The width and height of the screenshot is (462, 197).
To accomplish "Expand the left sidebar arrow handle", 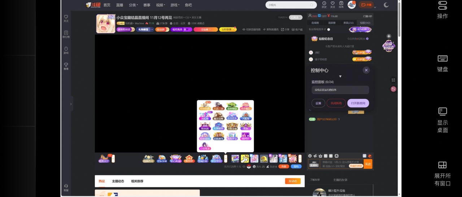I will [x=71, y=104].
